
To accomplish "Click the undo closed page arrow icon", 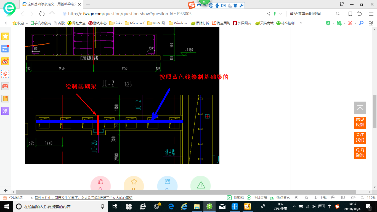I will (360, 14).
